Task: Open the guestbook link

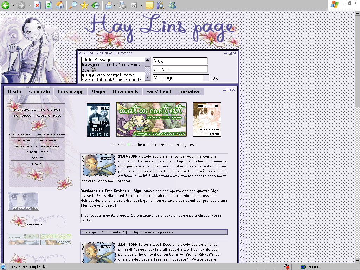Action: (37, 152)
